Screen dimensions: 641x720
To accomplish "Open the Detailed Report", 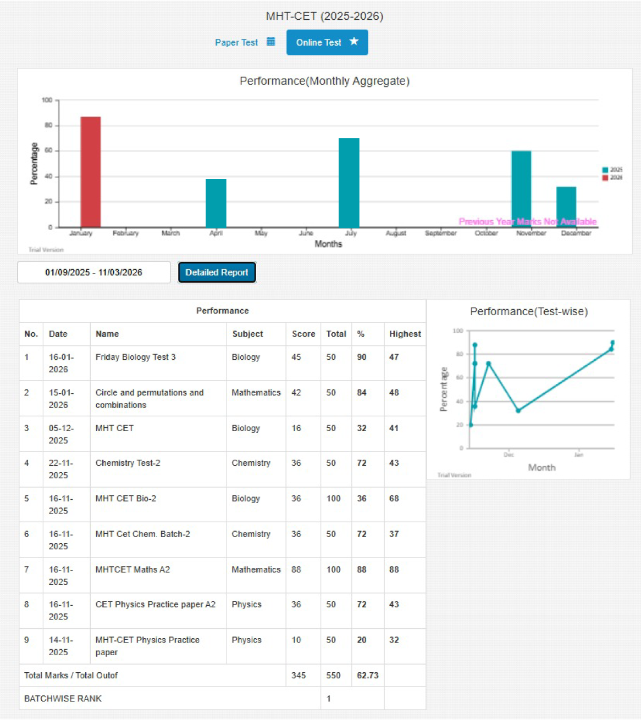I will point(217,272).
